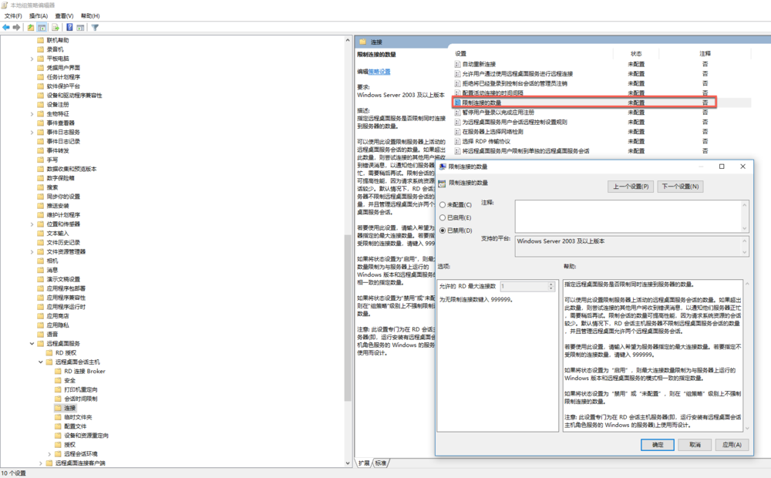Screen dimensions: 771x478
Task: Select the 未配置(C) radio button
Action: [x=443, y=205]
